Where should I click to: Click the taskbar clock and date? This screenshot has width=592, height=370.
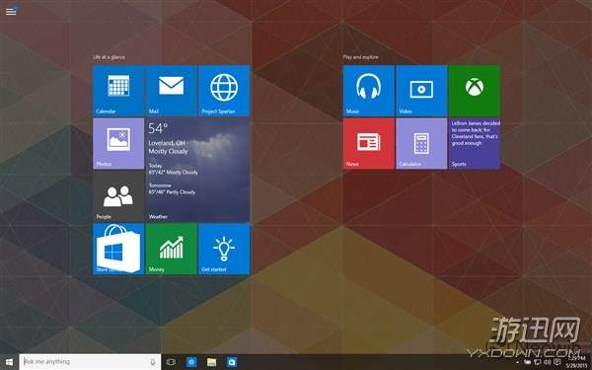(x=576, y=361)
